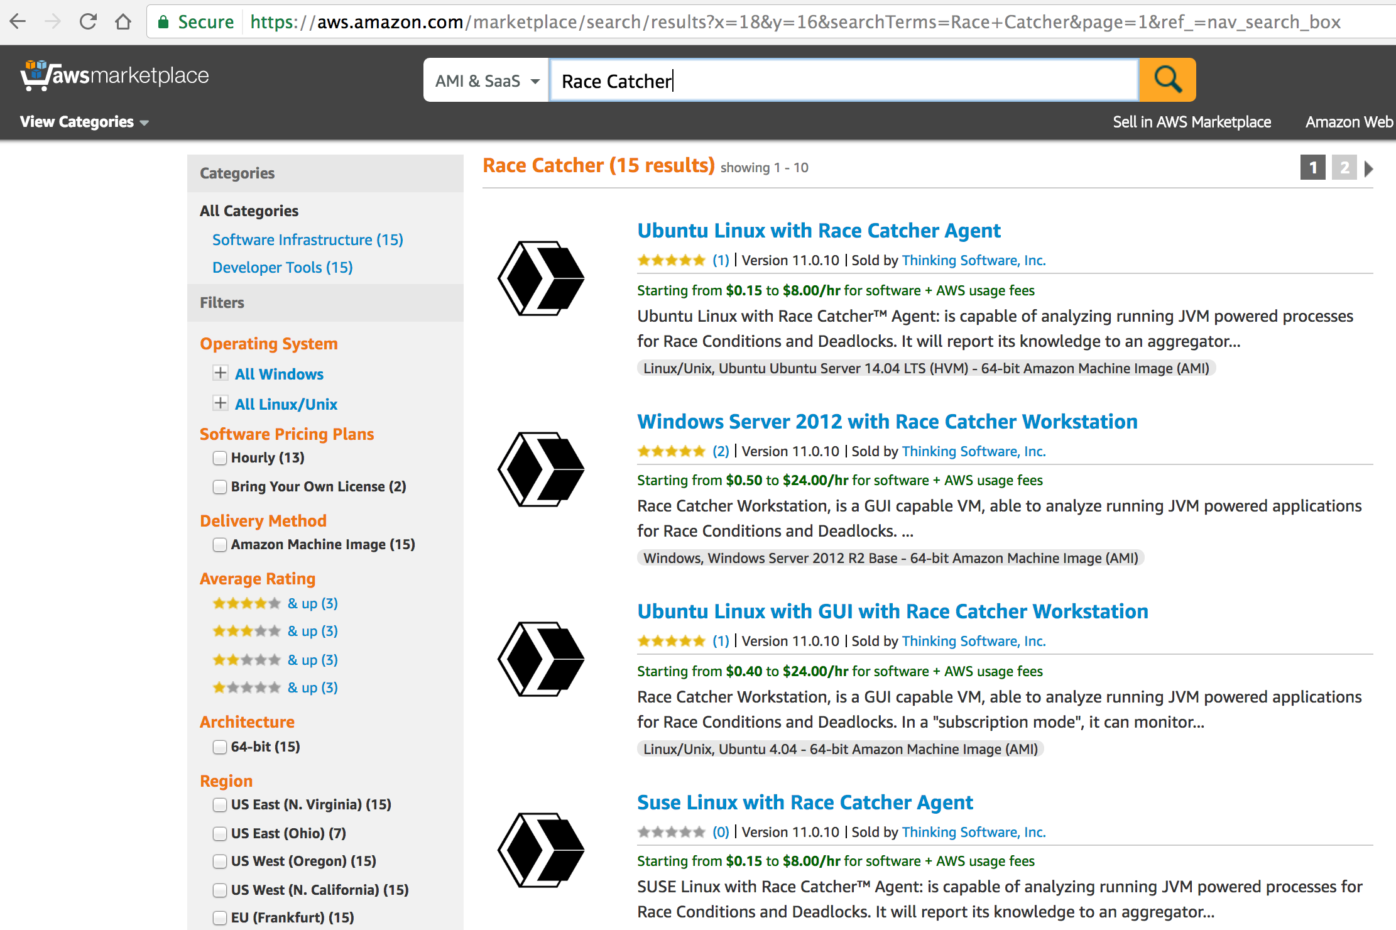Screen dimensions: 1396x930
Task: Expand the All Windows operating system filter
Action: click(x=221, y=373)
